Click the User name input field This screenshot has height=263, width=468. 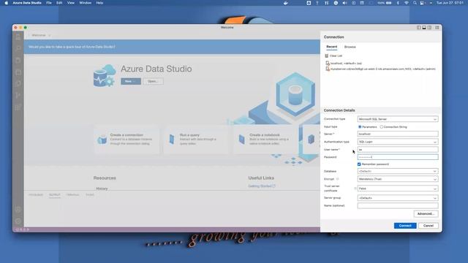(x=398, y=149)
